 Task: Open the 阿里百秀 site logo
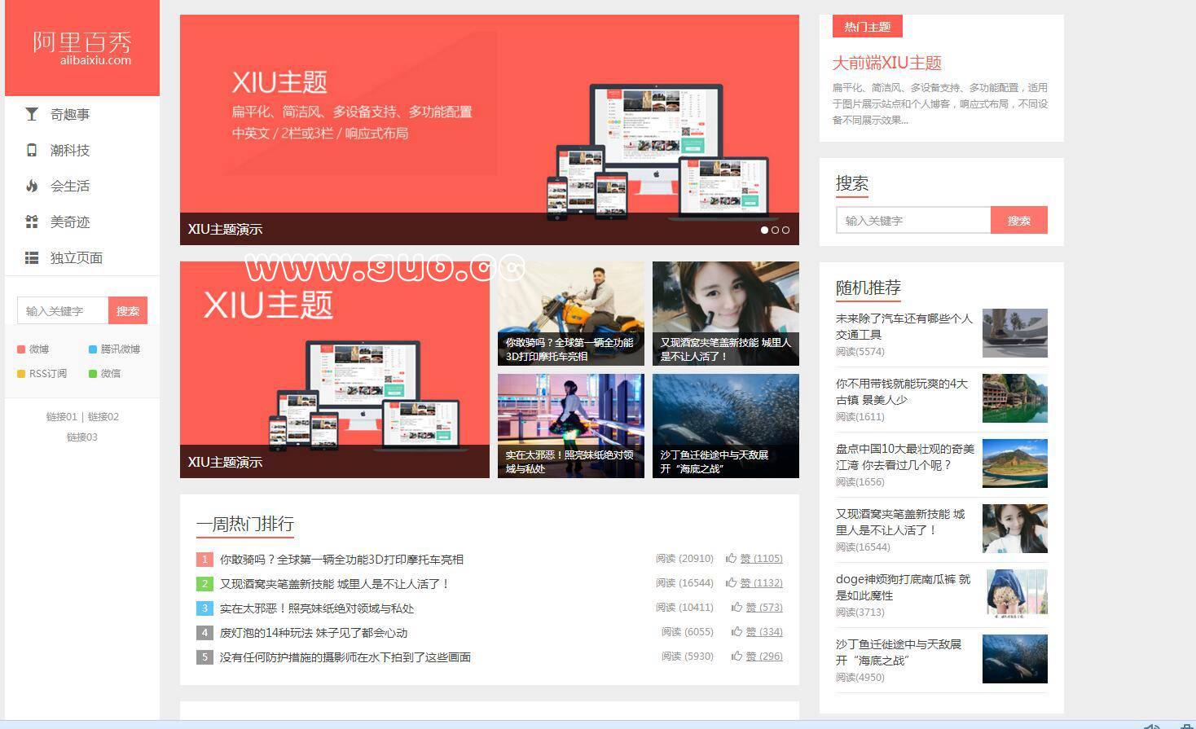[82, 47]
